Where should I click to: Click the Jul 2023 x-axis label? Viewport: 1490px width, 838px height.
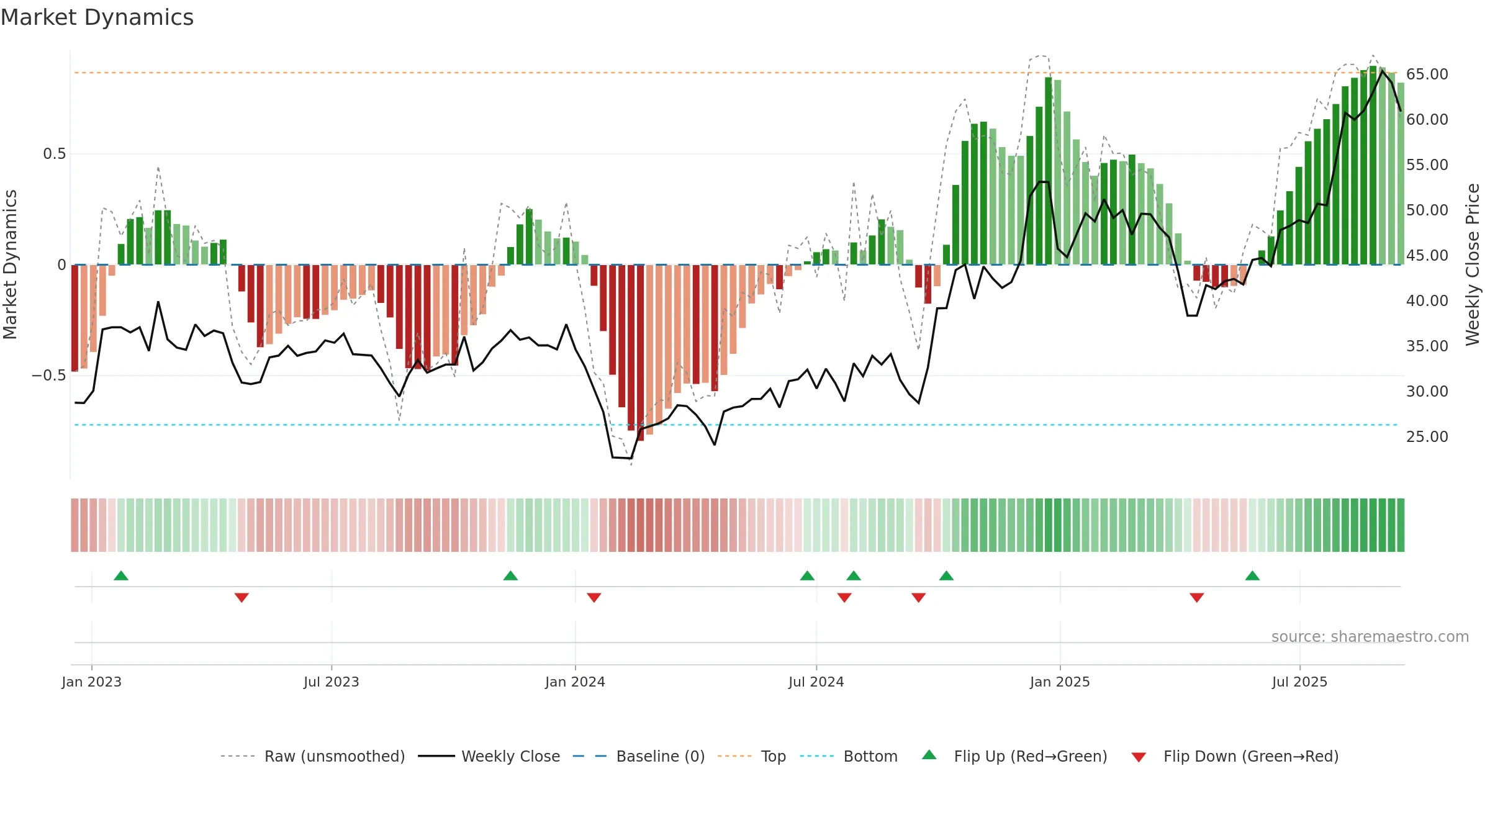click(x=332, y=682)
